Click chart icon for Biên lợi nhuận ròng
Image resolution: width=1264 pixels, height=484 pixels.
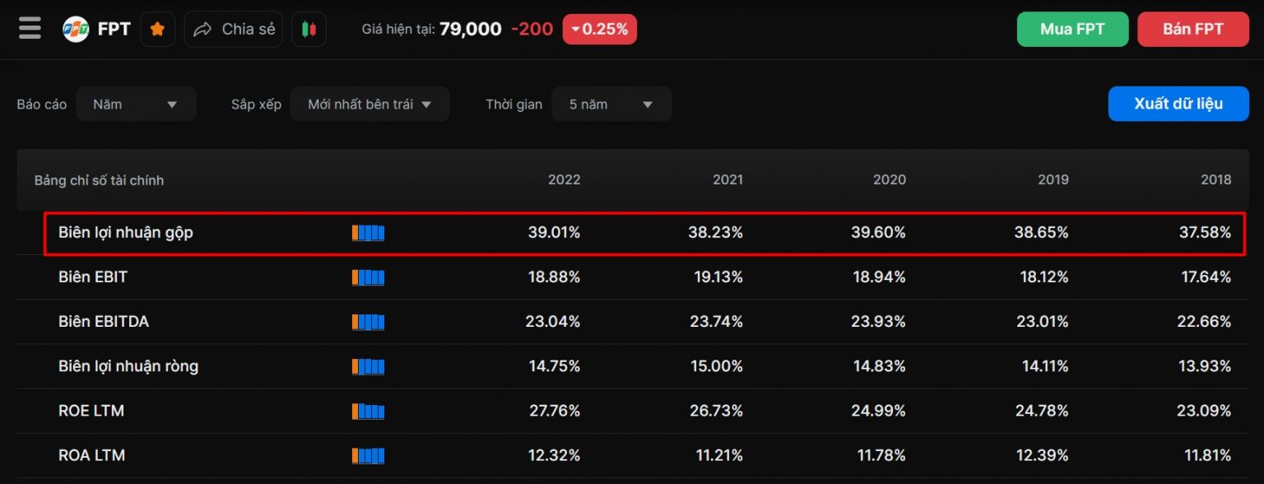point(368,366)
